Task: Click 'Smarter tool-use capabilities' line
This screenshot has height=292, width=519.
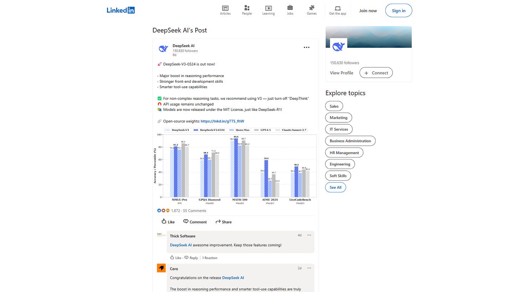Action: click(x=182, y=87)
